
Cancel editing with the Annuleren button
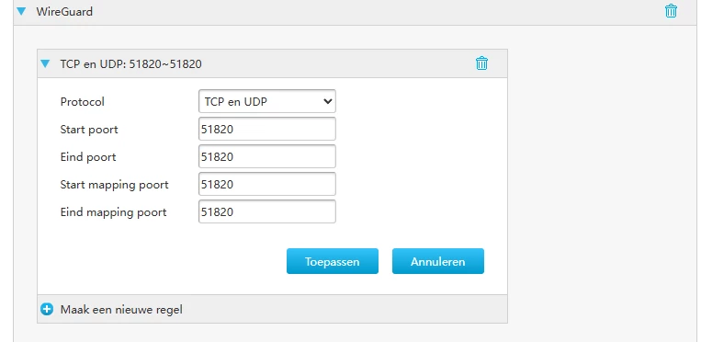(437, 261)
